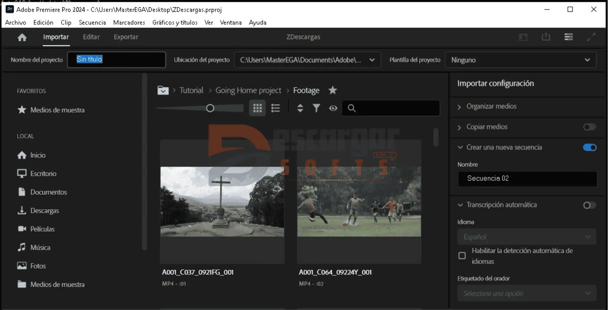Enable Copiar medios switch

pos(590,127)
